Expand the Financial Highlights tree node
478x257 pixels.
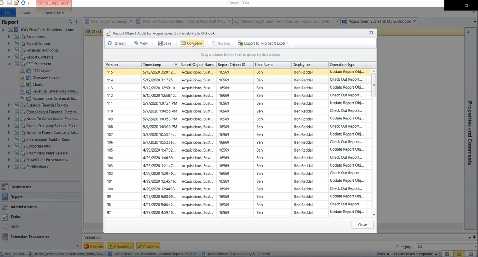[x=9, y=50]
